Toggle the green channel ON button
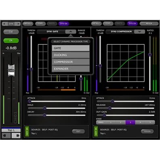Screen dimensions: 160x160 [x=11, y=40]
